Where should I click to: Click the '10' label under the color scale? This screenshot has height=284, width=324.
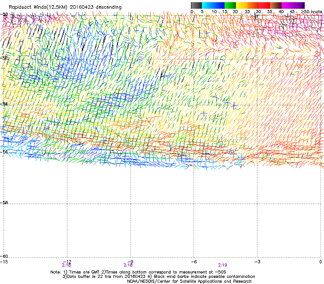point(214,12)
